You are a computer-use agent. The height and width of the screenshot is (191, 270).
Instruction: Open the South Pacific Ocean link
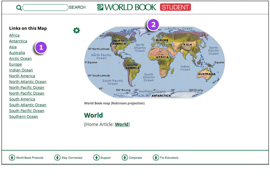(27, 111)
